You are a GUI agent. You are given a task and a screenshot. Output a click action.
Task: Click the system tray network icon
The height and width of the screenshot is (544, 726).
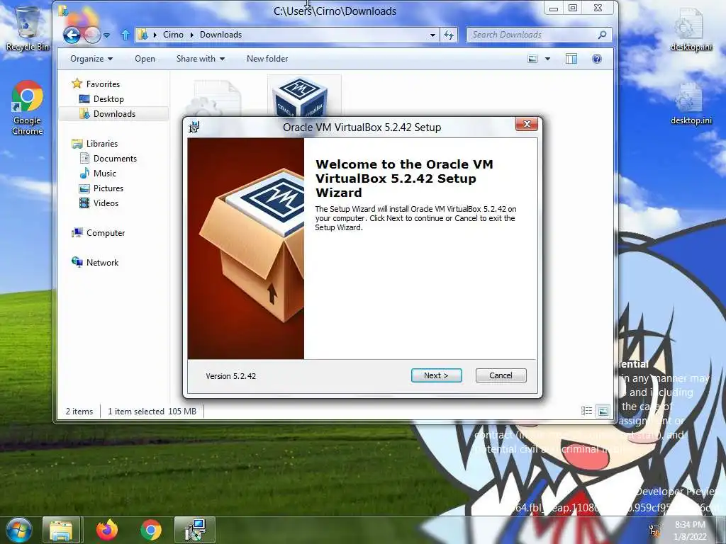coord(655,531)
